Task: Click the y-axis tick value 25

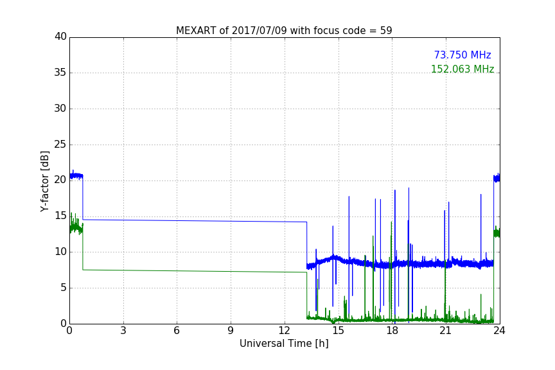Action: tap(60, 144)
